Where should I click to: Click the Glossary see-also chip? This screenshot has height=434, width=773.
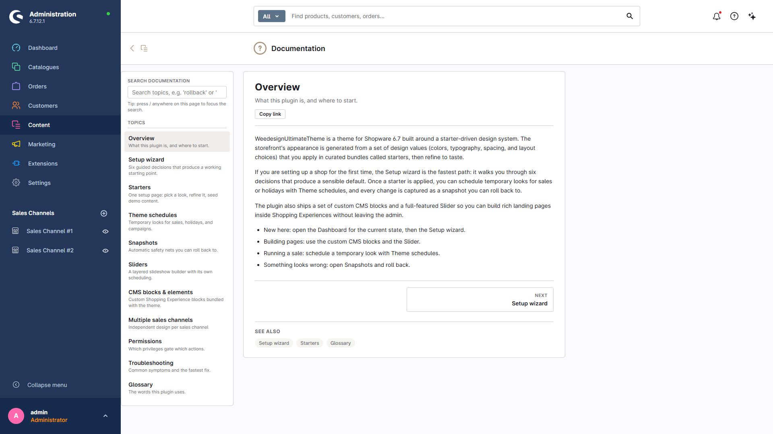click(341, 343)
